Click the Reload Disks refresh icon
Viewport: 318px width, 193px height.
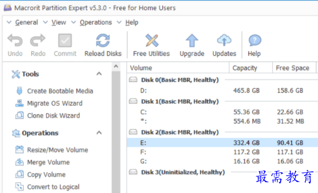103,40
